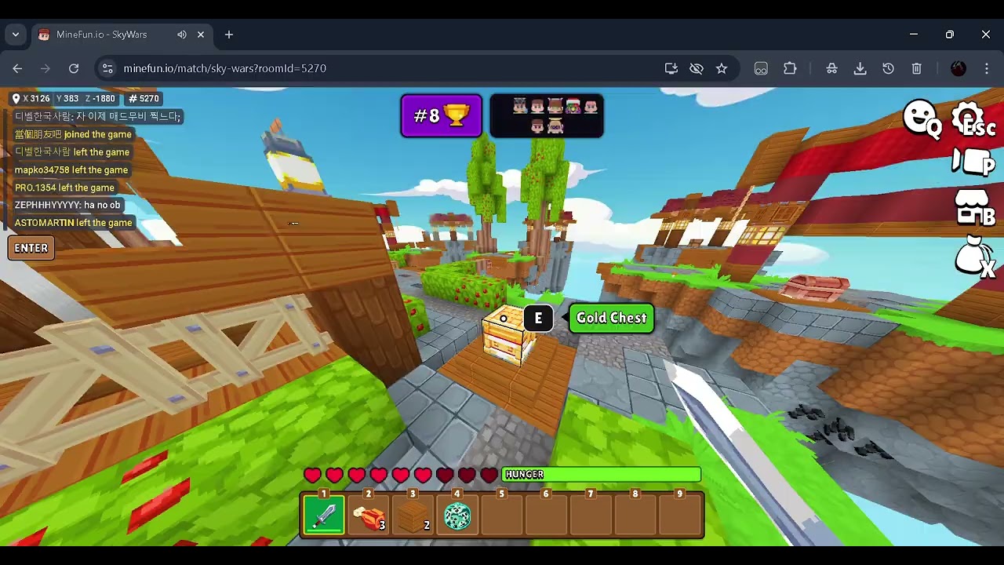Click 'mapko34758 left the game' message
This screenshot has height=565, width=1004.
pos(71,169)
